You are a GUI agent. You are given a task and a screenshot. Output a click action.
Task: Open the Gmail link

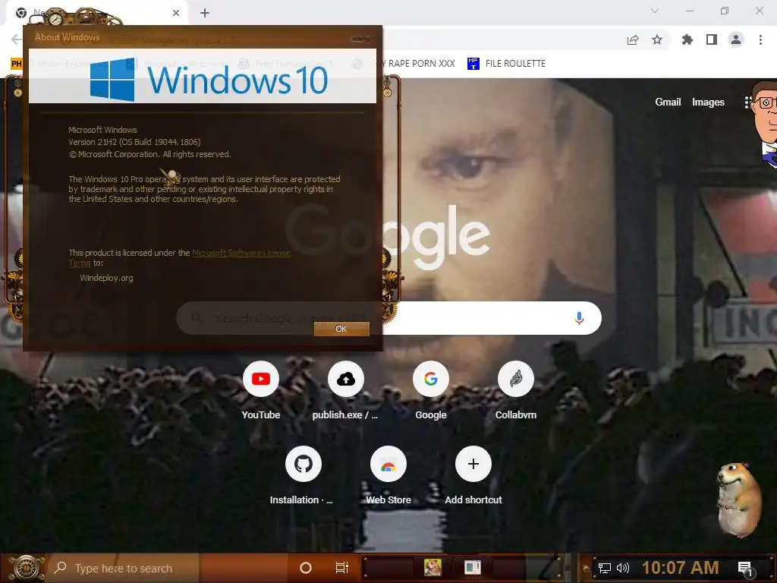coord(668,102)
